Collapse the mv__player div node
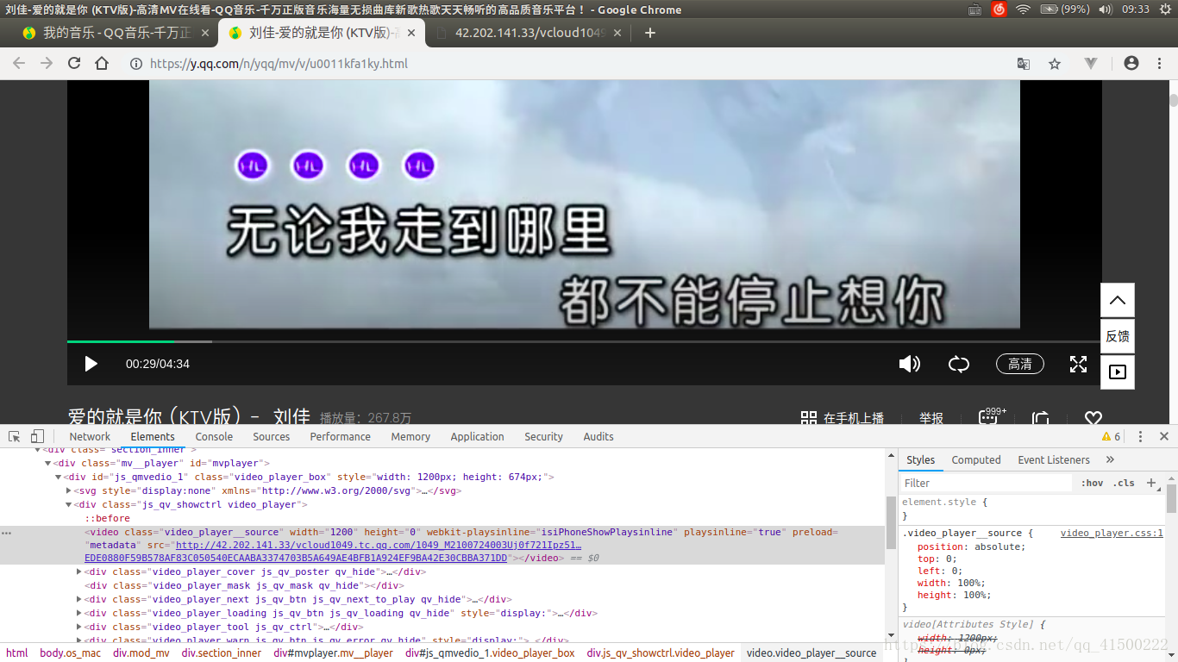 (48, 463)
